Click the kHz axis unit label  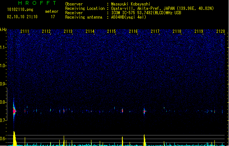[x=3, y=30]
